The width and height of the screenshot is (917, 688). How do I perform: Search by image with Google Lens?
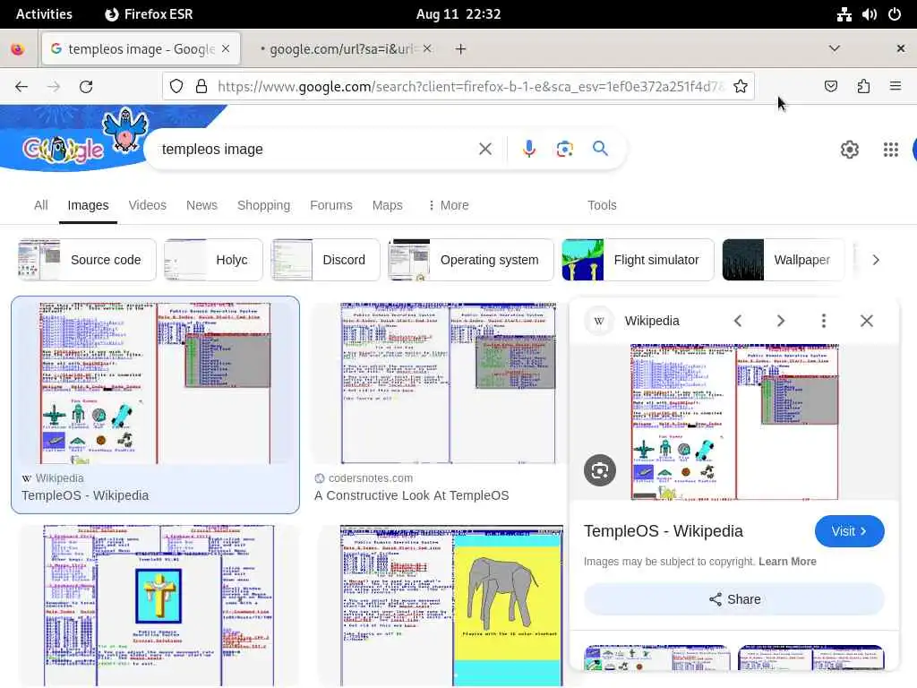pos(564,150)
